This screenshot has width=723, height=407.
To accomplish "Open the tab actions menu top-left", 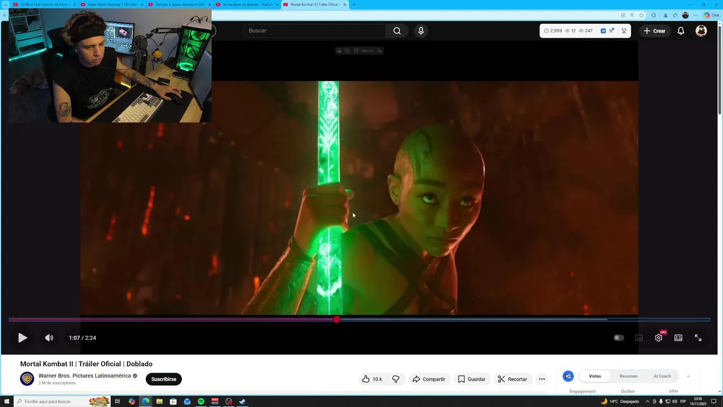I will (5, 5).
